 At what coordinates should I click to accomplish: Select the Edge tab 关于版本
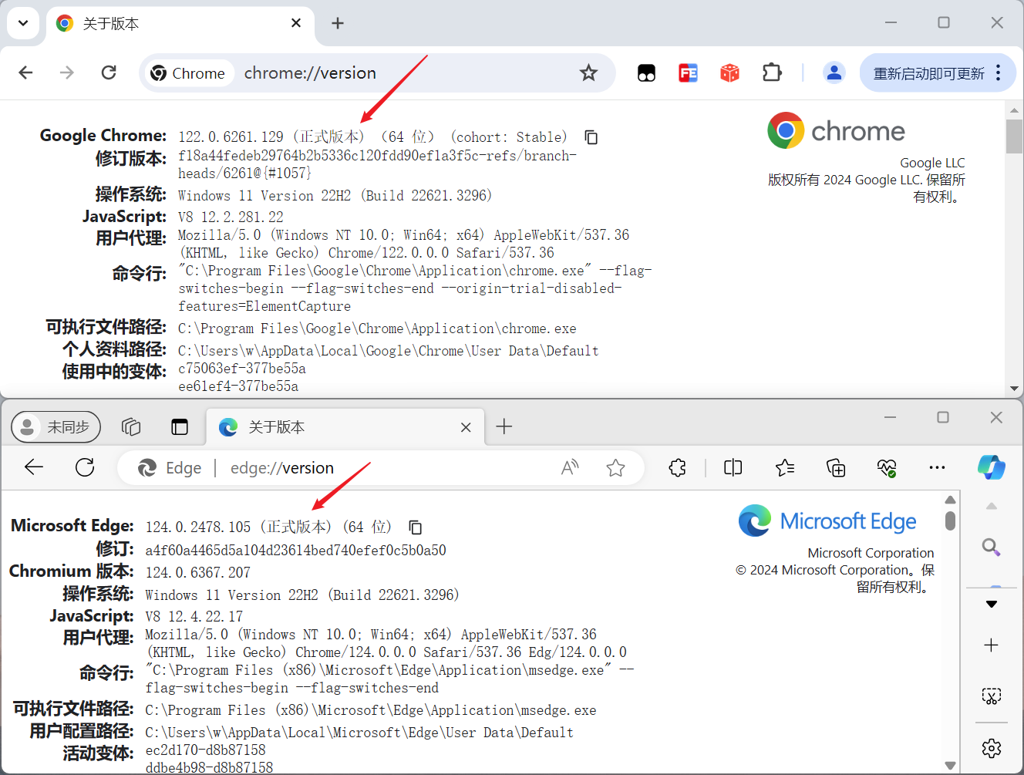[345, 426]
